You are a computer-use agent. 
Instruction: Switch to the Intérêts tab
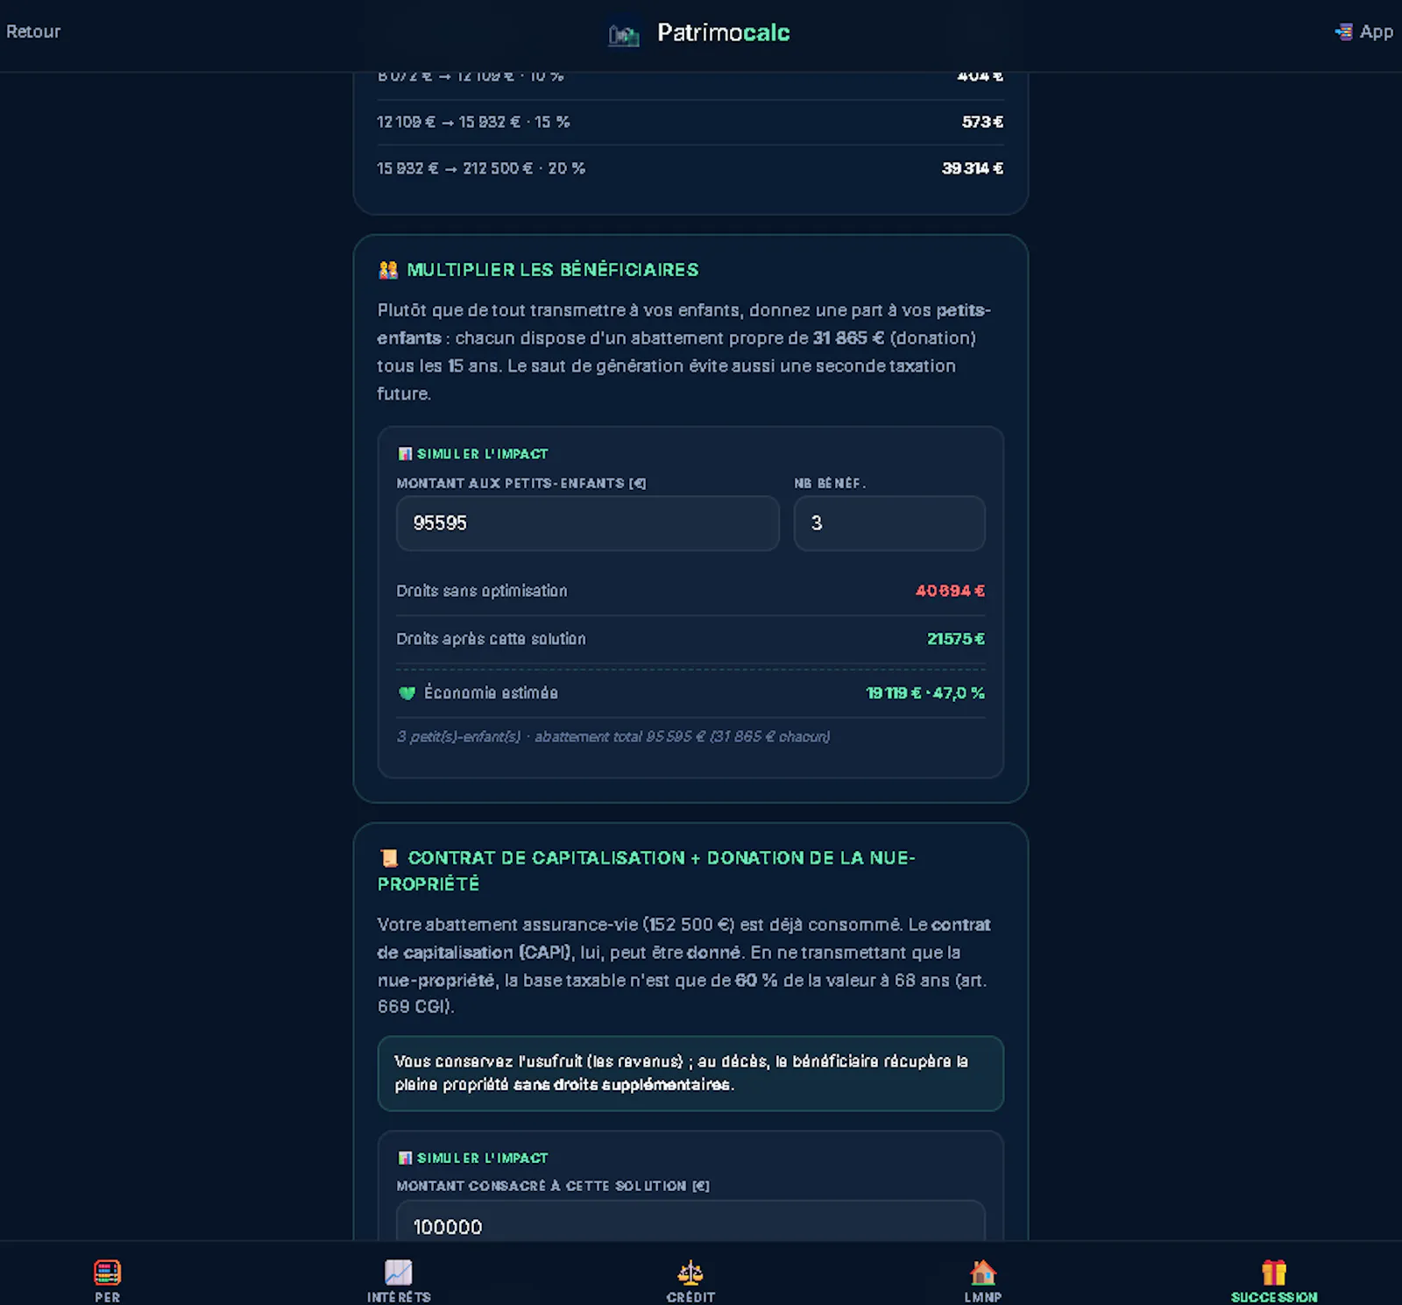399,1280
